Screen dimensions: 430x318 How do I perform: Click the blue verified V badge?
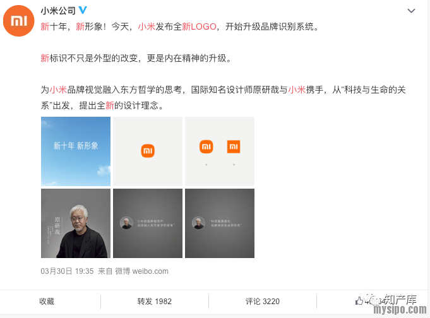(x=83, y=11)
